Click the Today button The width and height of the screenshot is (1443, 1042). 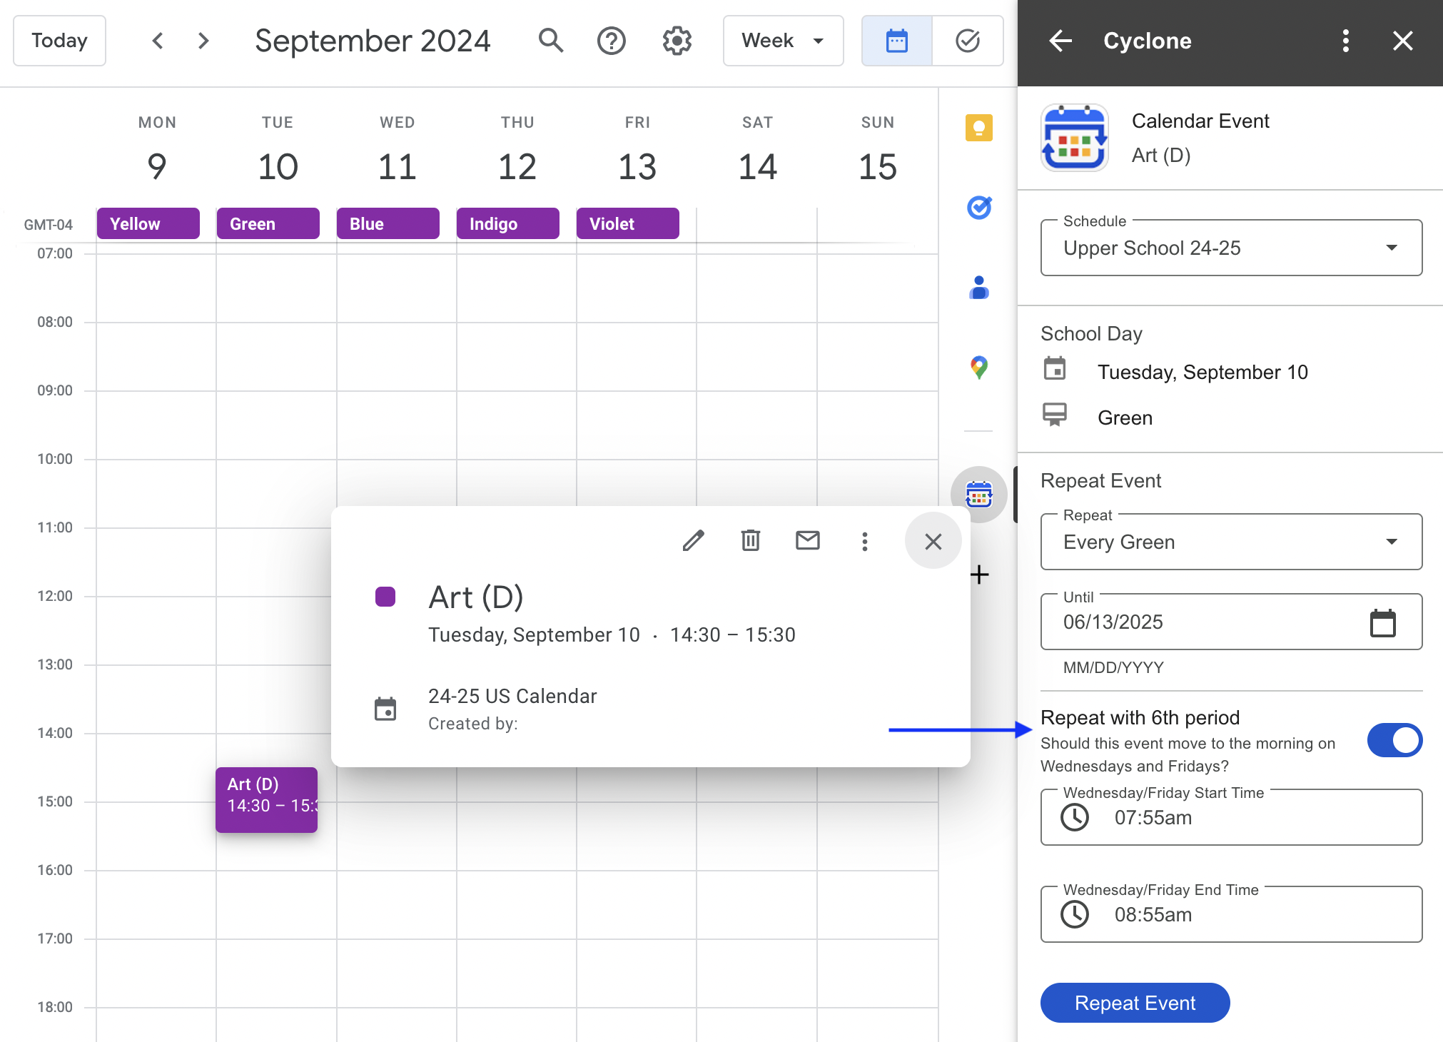tap(59, 41)
